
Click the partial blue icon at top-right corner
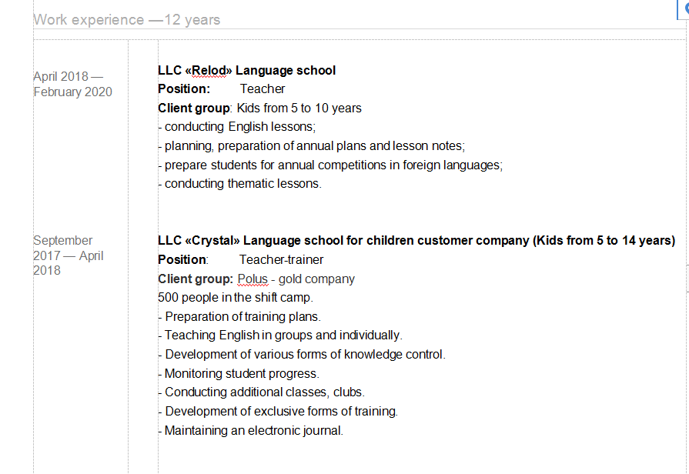pyautogui.click(x=684, y=6)
